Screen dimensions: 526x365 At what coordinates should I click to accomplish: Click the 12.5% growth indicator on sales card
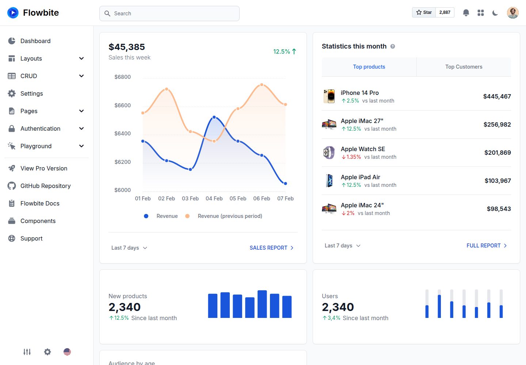[x=285, y=51]
